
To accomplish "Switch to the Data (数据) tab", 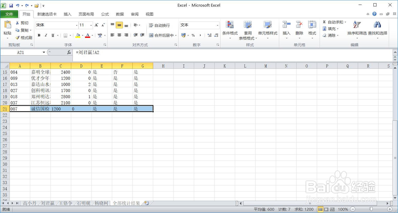I will (x=120, y=14).
